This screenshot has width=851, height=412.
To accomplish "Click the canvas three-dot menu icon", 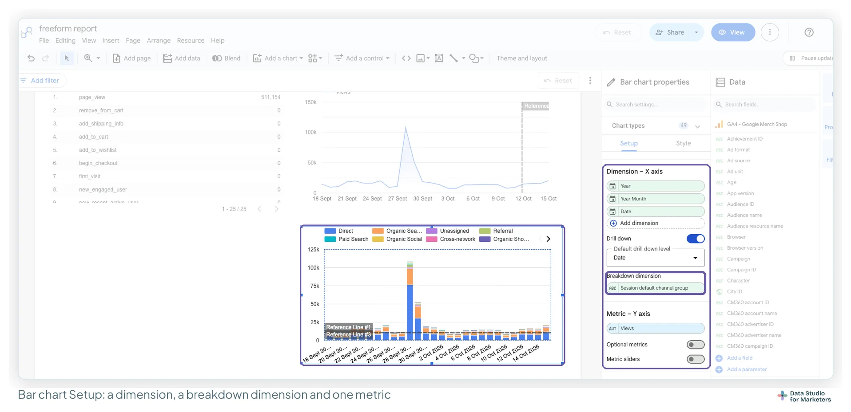I will click(590, 80).
